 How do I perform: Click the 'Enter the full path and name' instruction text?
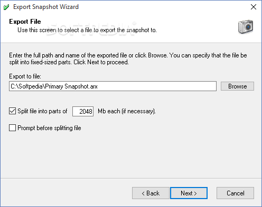128,58
